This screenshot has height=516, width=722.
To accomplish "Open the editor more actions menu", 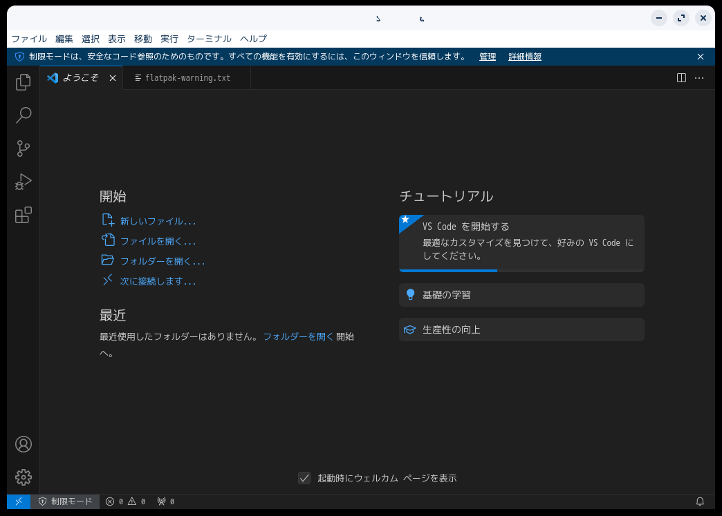I will 699,78.
